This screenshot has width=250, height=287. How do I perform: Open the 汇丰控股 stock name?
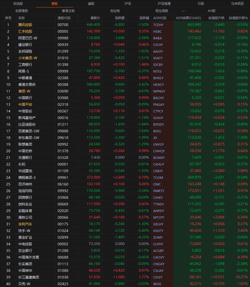(x=25, y=31)
